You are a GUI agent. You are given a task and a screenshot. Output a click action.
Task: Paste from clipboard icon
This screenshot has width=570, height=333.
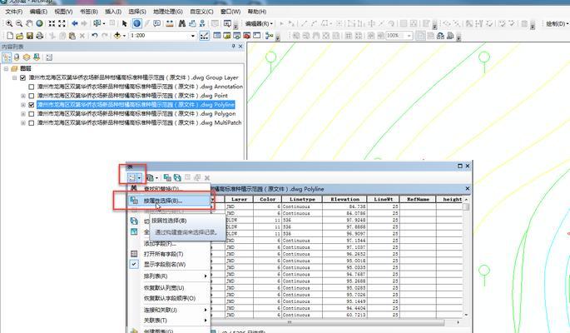point(72,36)
